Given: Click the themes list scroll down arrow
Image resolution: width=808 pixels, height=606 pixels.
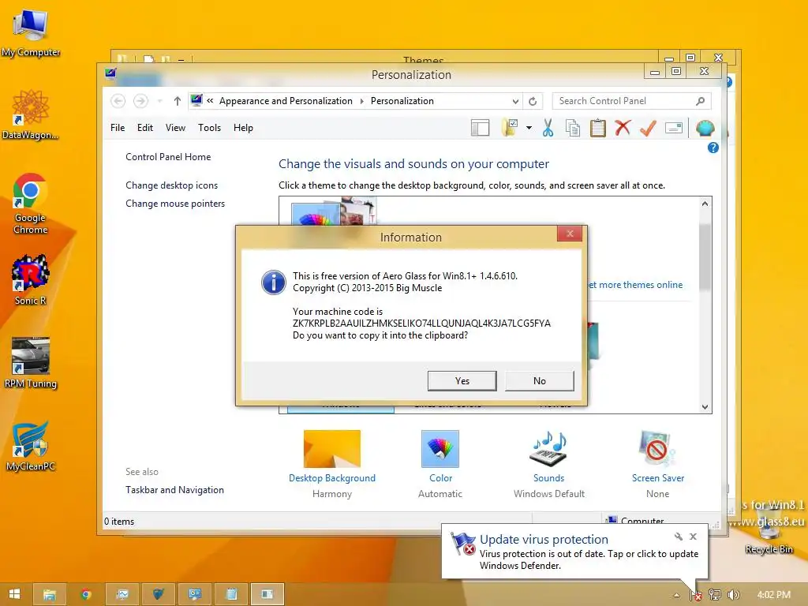Looking at the screenshot, I should pos(705,407).
